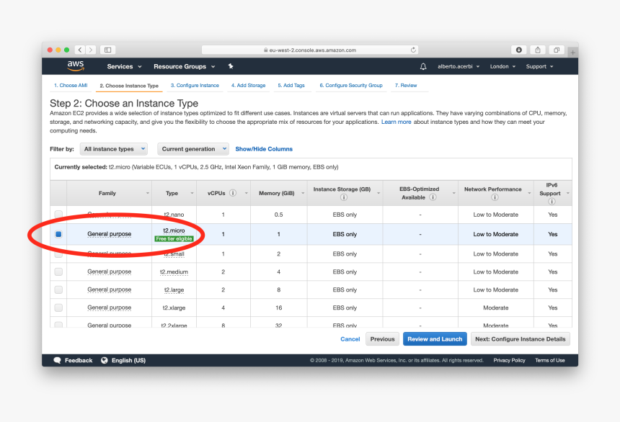
Task: Go to 5. Add Tags step
Action: [x=291, y=86]
